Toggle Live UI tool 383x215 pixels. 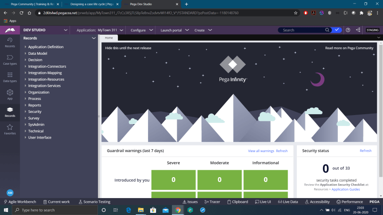coord(263,202)
